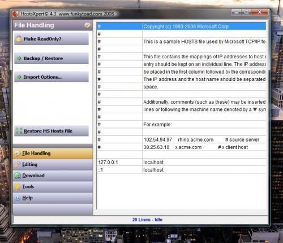Select row 'The IP address and the host name'
Image resolution: width=283 pixels, height=243 pixels.
[181, 79]
